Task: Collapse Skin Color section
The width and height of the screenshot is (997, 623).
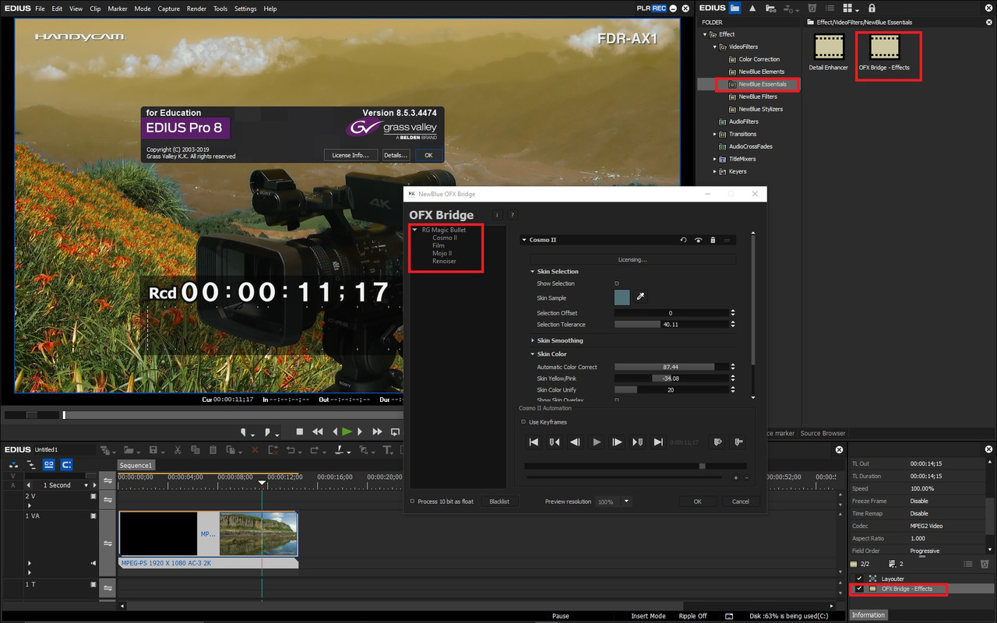Action: pyautogui.click(x=533, y=354)
